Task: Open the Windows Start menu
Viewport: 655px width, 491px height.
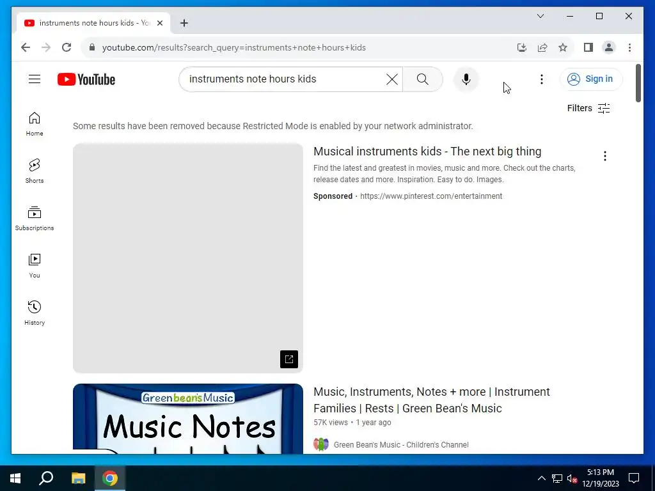Action: (x=15, y=478)
